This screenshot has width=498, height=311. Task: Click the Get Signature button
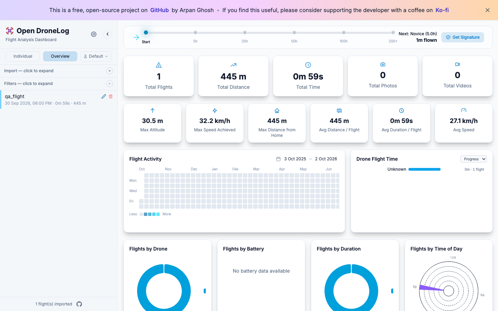(463, 37)
